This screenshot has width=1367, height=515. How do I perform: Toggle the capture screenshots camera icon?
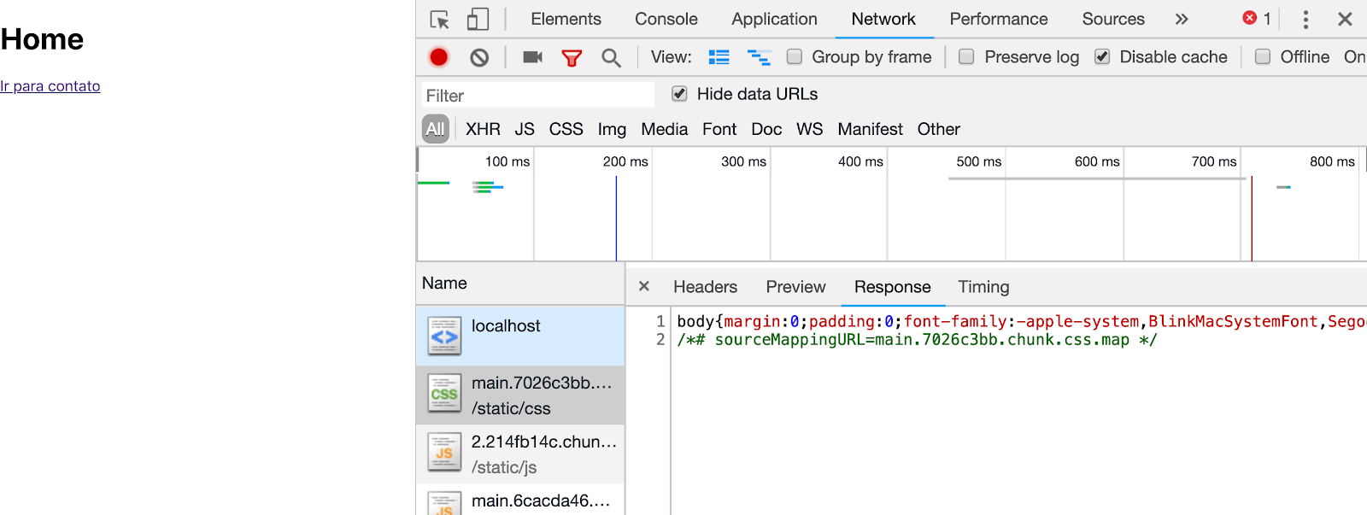tap(532, 57)
